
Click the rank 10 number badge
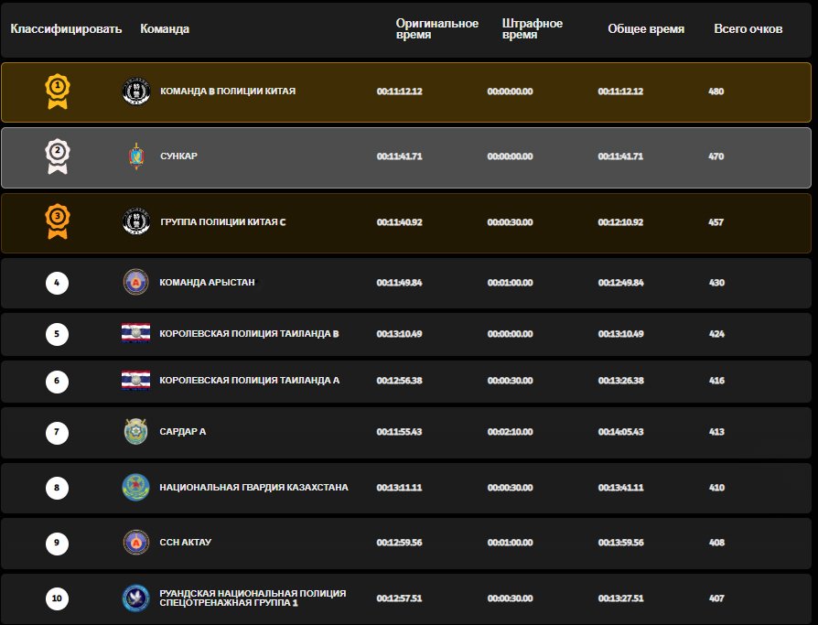[x=57, y=598]
